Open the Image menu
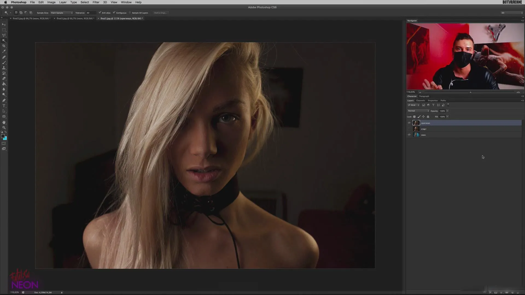Screen dimensions: 525x295 pyautogui.click(x=51, y=2)
